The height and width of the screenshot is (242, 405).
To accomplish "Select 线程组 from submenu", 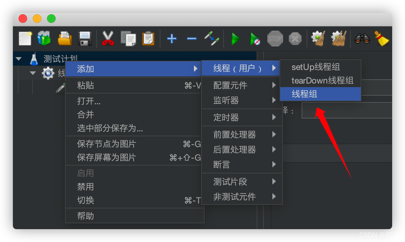I will 321,94.
